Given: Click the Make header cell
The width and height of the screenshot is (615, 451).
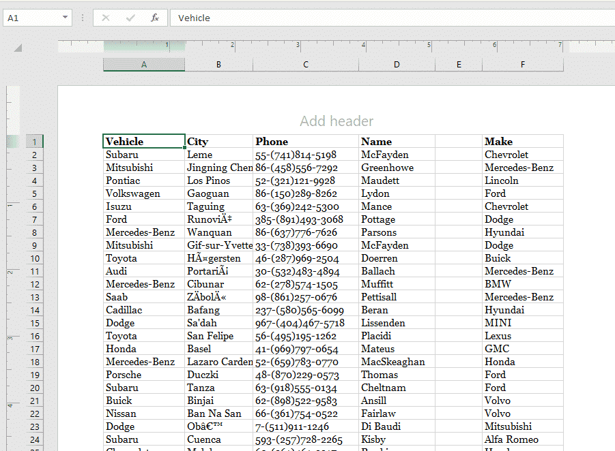Looking at the screenshot, I should 523,141.
